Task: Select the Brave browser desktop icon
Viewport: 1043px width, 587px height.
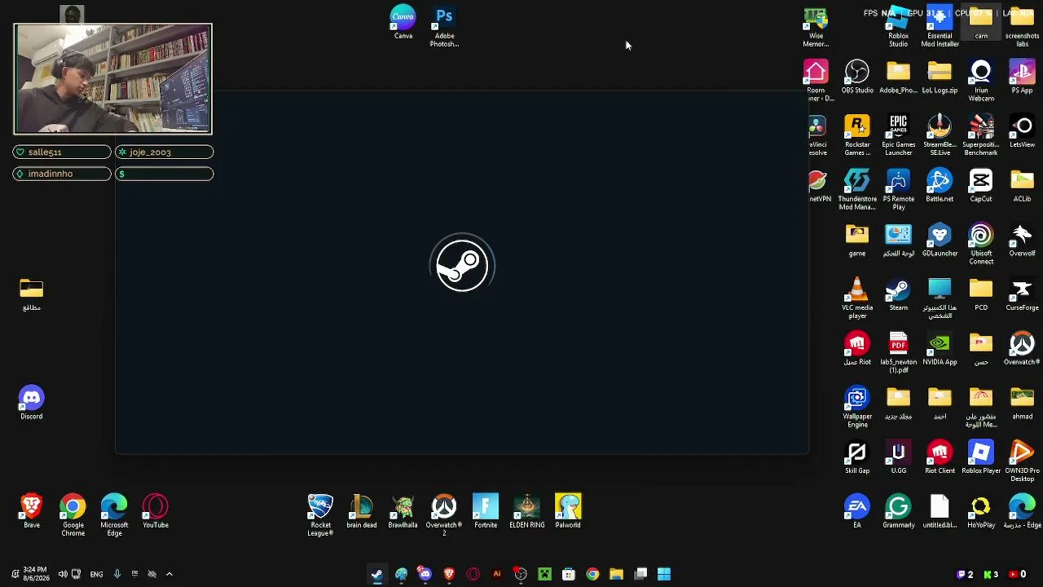Action: (x=31, y=512)
